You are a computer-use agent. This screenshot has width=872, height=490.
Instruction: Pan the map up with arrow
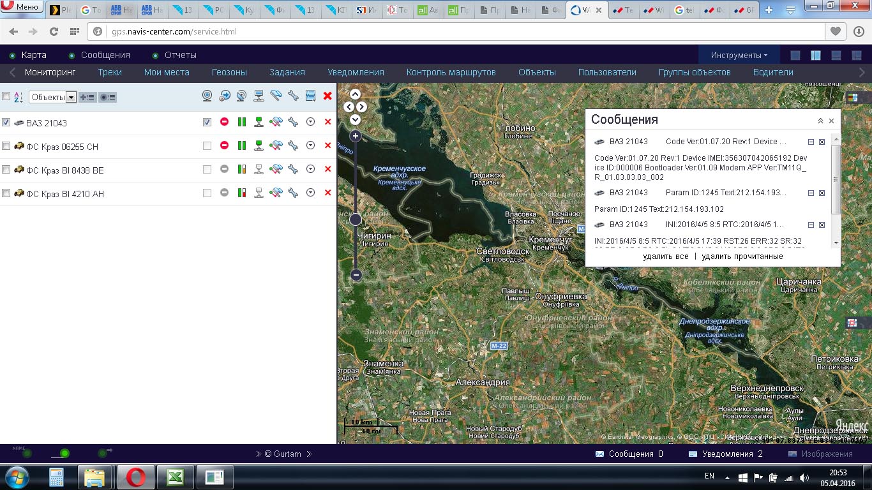click(x=356, y=95)
